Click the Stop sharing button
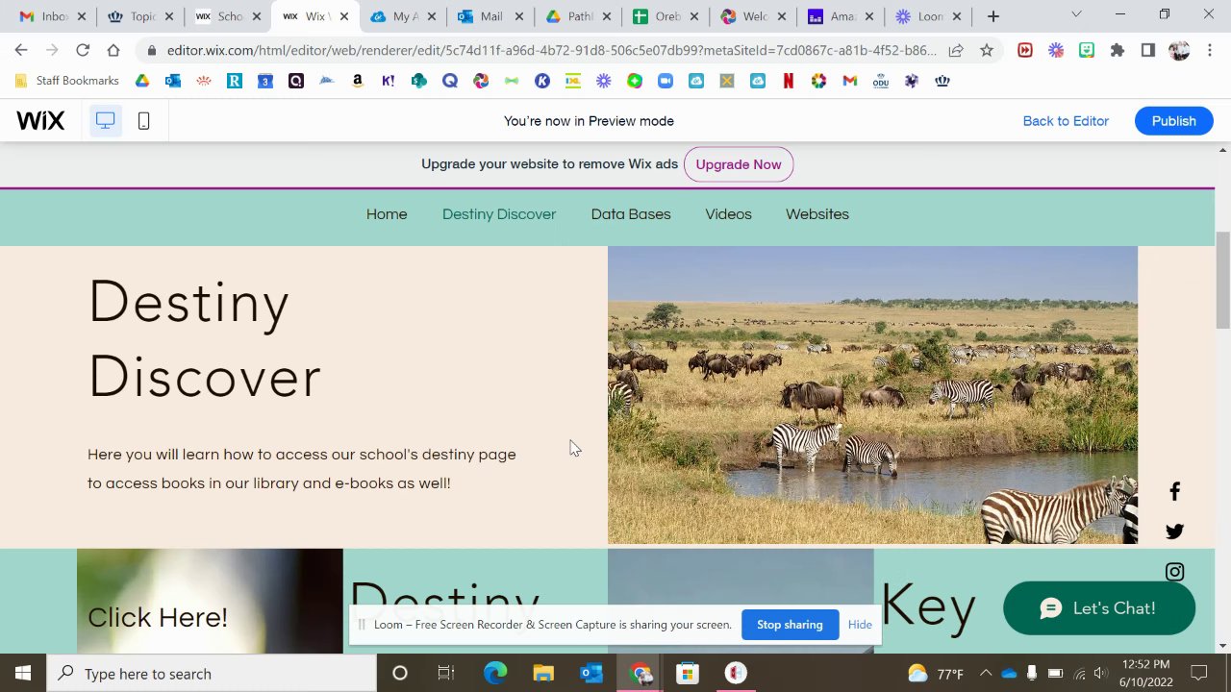1231x692 pixels. click(x=790, y=625)
